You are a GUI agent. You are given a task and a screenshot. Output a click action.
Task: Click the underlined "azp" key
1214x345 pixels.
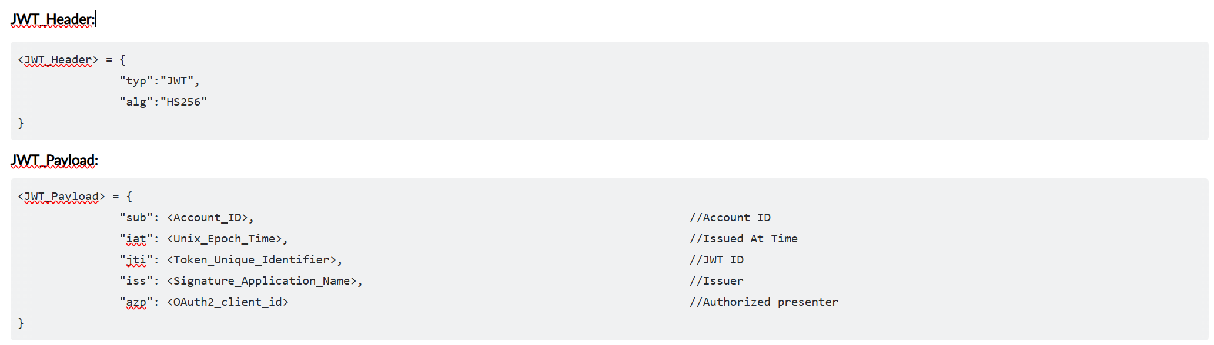point(136,302)
